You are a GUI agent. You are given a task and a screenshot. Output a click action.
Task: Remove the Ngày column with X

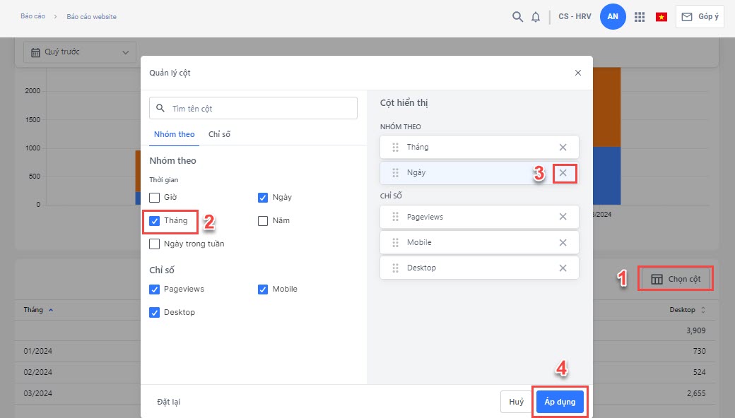563,173
